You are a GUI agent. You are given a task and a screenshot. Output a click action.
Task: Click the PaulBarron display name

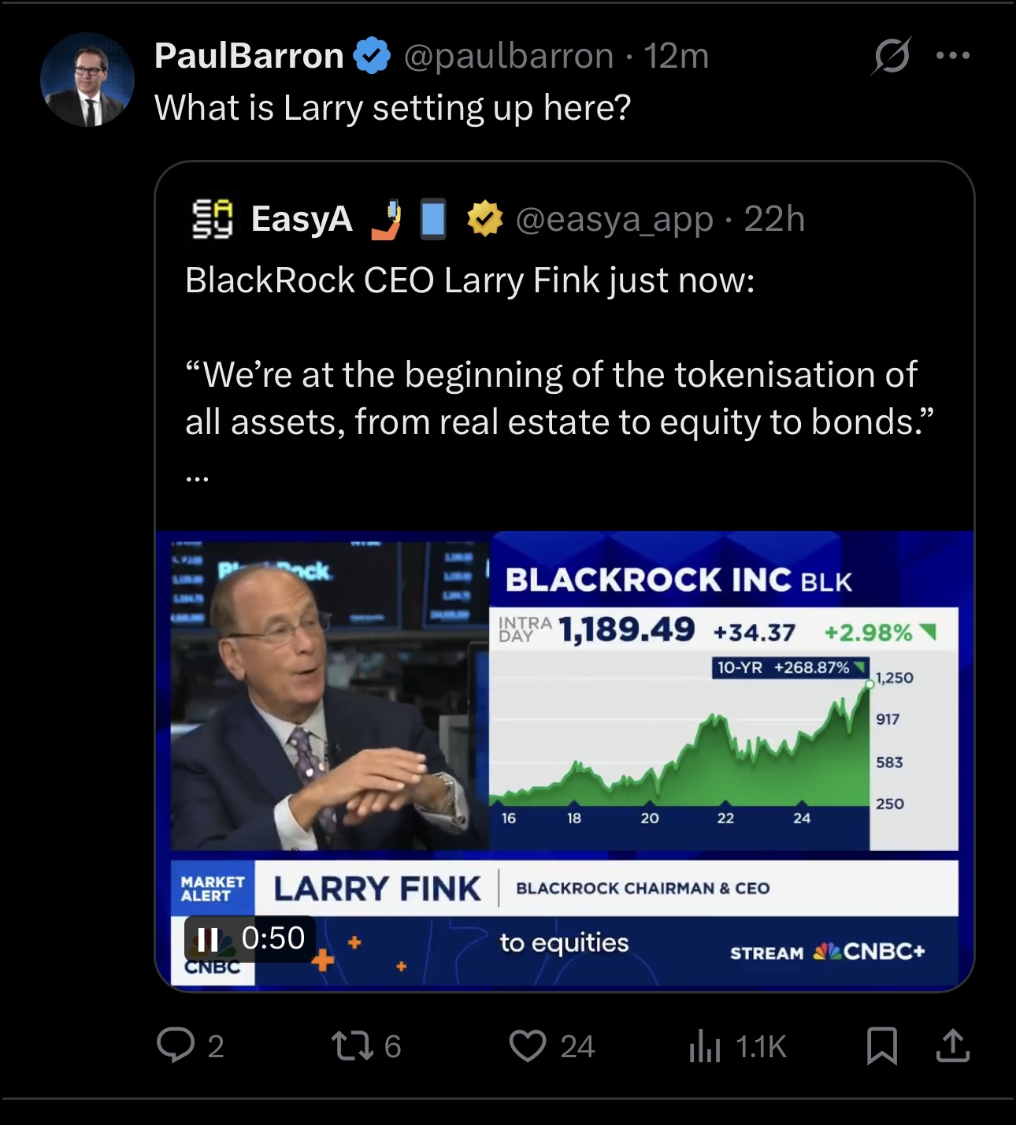click(249, 56)
